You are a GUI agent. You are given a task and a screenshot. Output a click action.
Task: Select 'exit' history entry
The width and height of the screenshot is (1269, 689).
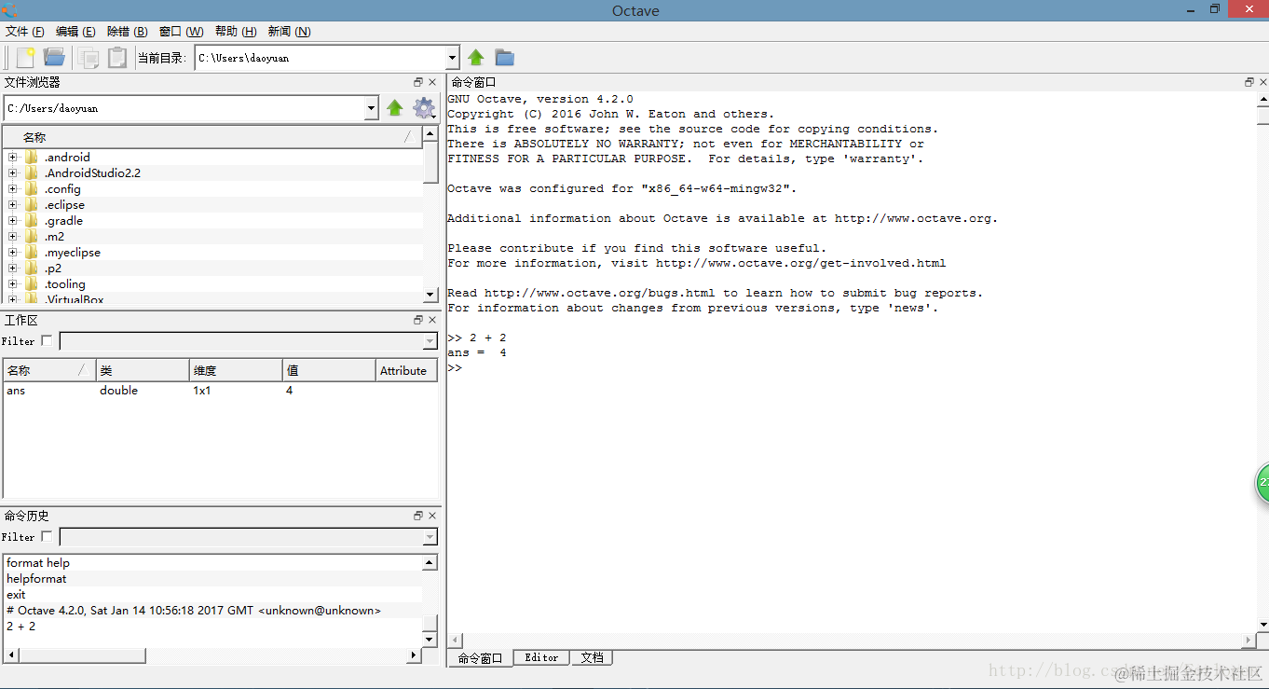(x=212, y=595)
